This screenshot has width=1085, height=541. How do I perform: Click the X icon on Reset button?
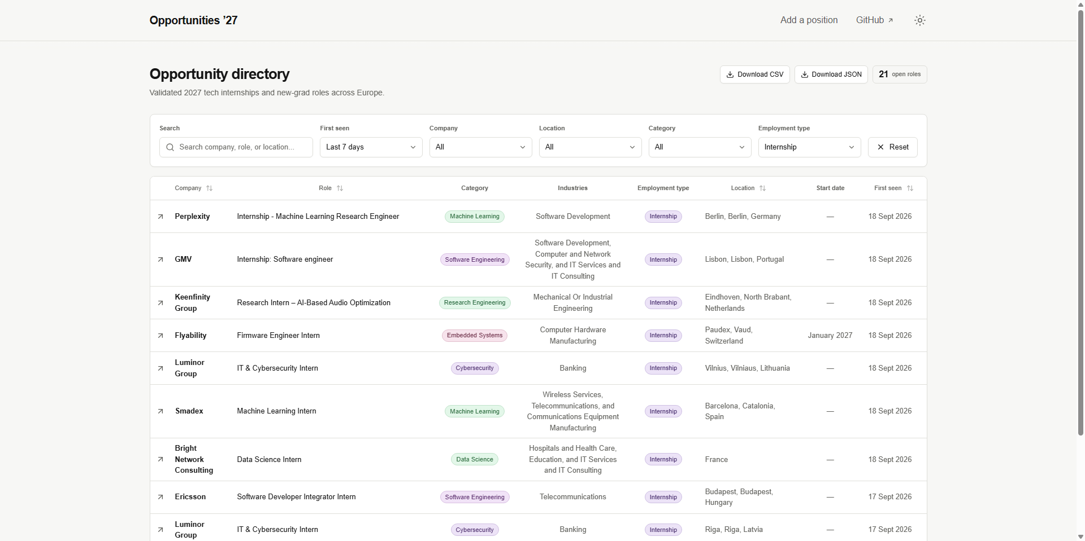[x=880, y=147]
